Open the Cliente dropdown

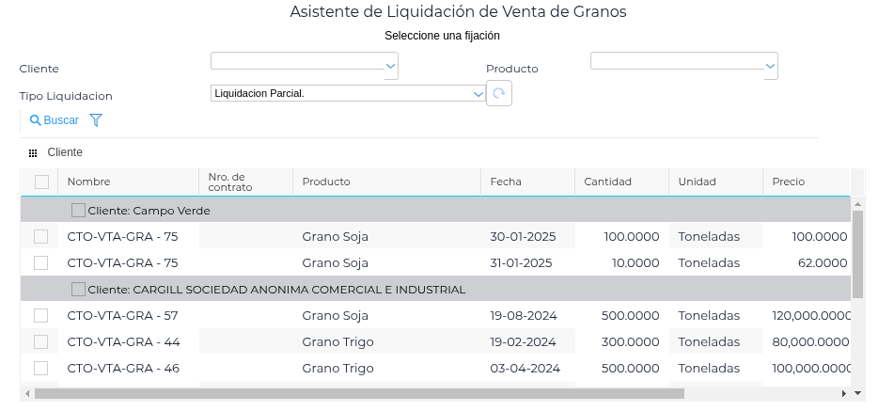click(391, 65)
